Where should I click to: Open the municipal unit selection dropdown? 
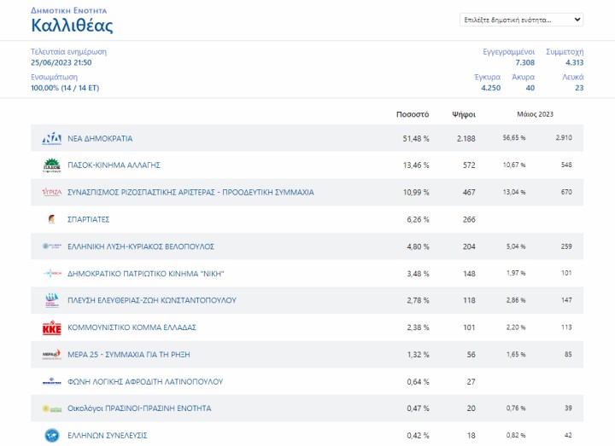point(522,20)
